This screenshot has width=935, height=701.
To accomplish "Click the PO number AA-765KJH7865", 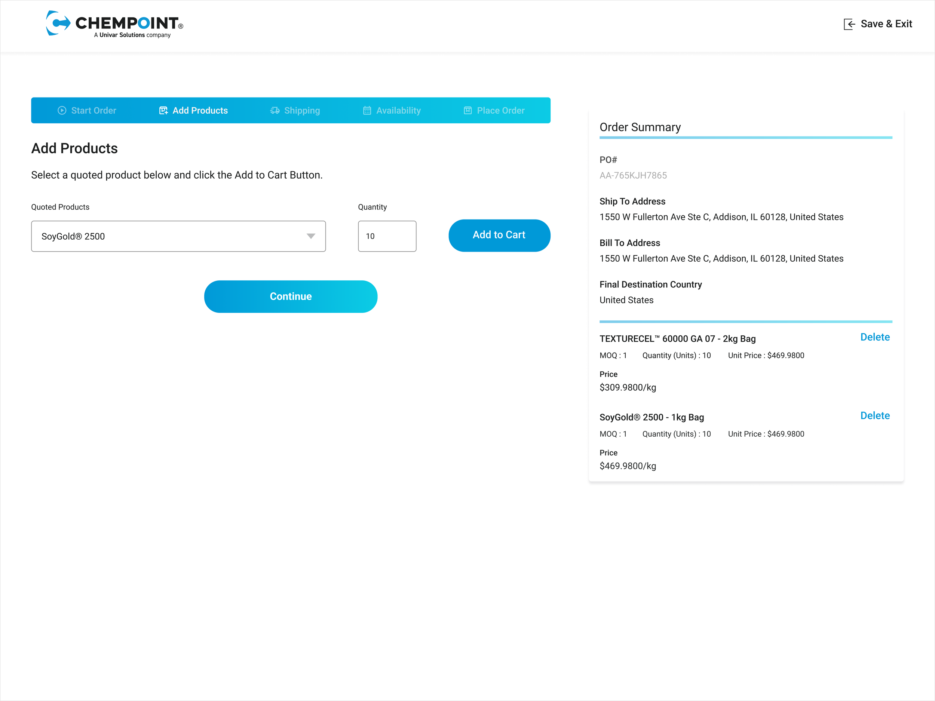I will point(633,175).
